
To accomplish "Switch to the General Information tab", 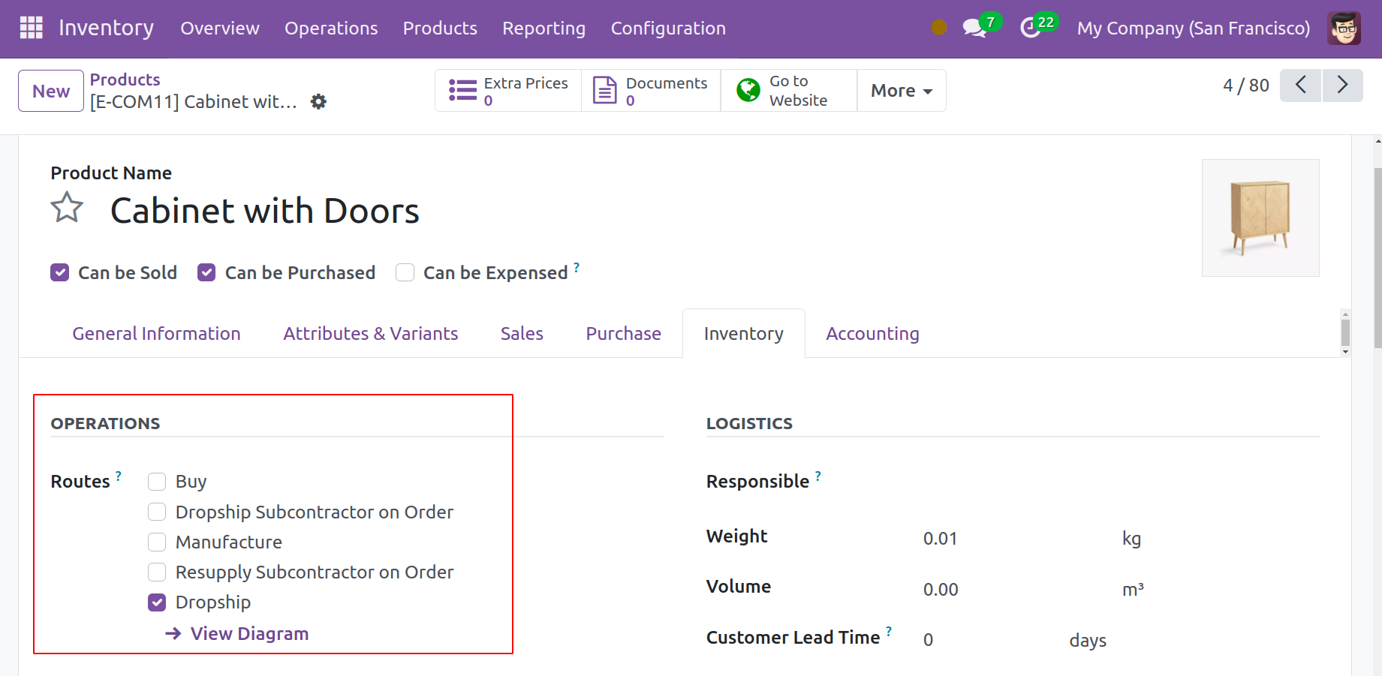I will pyautogui.click(x=156, y=334).
